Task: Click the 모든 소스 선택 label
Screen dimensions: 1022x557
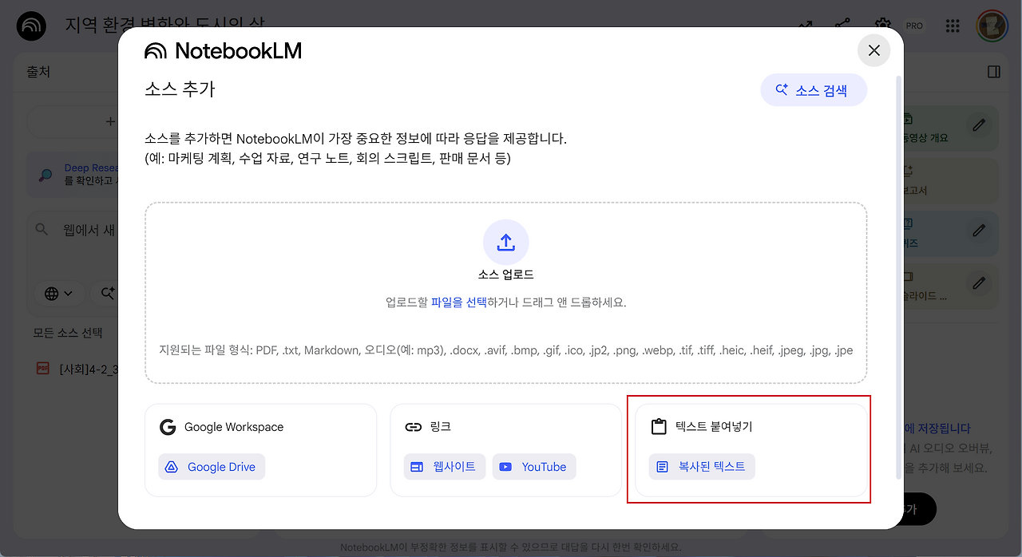Action: click(x=68, y=333)
